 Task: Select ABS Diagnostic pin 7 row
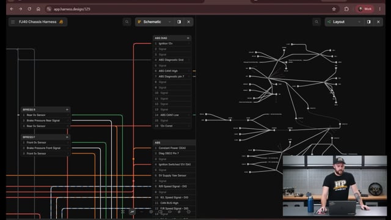[x=172, y=76]
